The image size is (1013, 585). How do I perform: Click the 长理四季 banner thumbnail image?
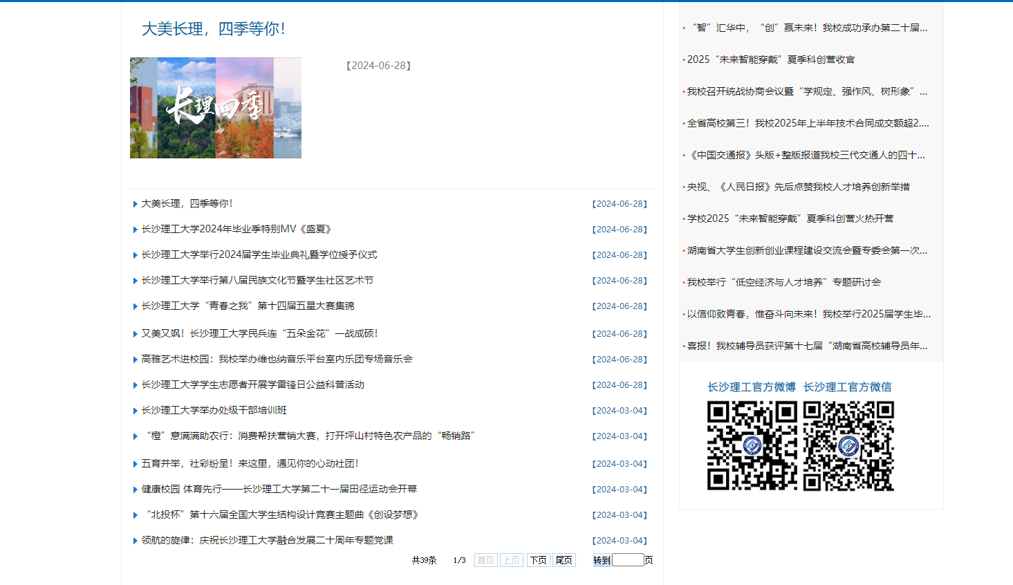click(x=215, y=108)
